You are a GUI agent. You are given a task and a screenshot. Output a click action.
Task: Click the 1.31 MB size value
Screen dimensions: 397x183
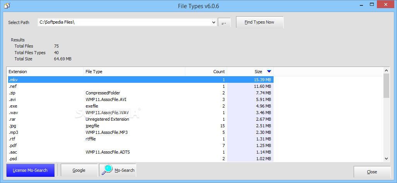(x=264, y=139)
